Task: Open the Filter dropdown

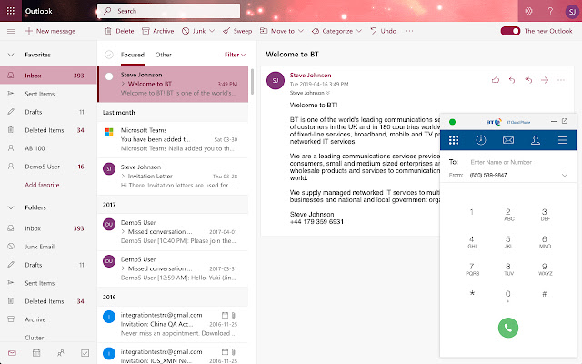Action: point(235,55)
